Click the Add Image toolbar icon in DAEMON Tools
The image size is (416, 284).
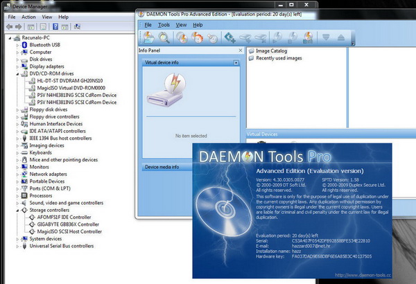pos(149,37)
